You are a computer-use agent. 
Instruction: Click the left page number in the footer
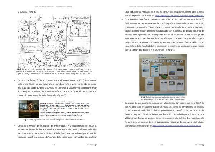[54, 144]
